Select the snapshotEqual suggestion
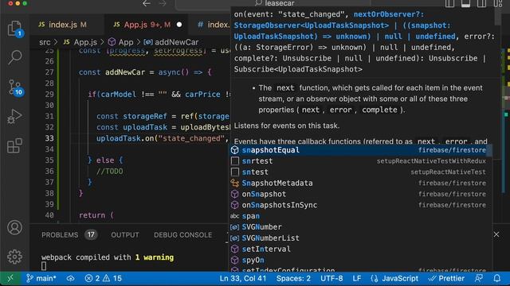 pos(359,150)
